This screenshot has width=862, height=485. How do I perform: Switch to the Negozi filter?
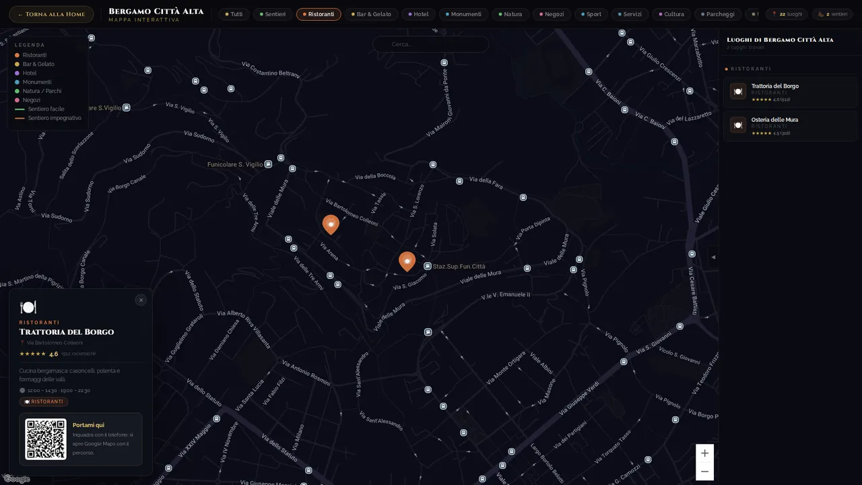click(552, 14)
